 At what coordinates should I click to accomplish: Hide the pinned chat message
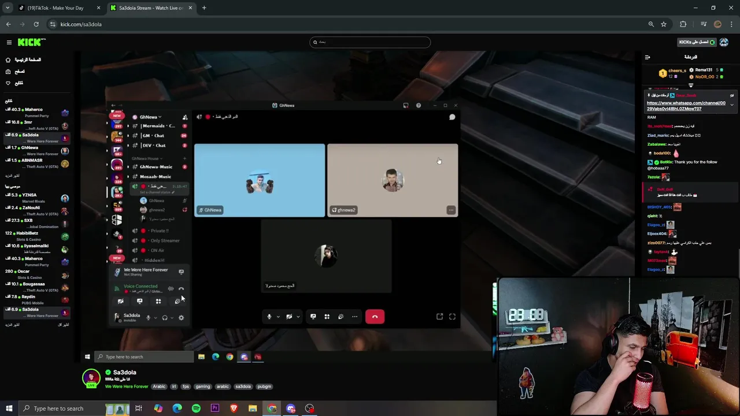click(732, 95)
